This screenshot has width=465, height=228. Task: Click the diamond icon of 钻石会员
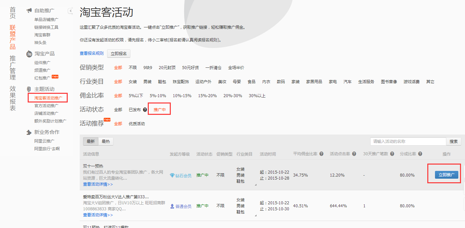[x=172, y=176]
